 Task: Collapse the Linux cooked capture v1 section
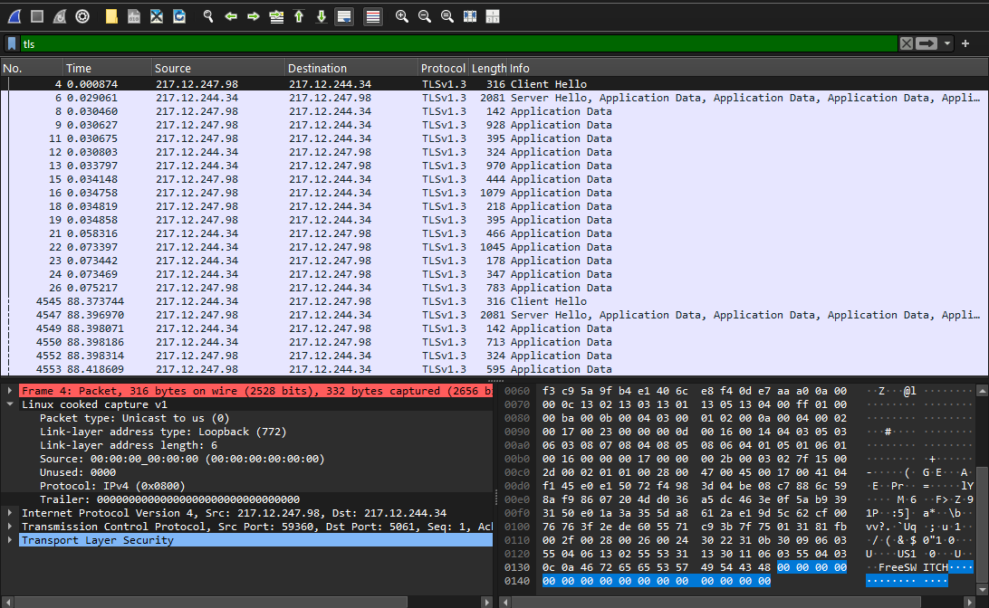10,404
